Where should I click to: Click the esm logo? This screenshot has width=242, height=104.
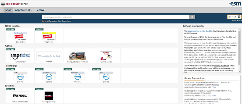235,4
